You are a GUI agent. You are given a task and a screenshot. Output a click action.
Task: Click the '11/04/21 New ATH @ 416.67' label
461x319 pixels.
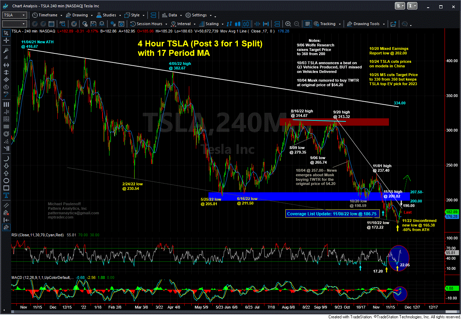[37, 44]
